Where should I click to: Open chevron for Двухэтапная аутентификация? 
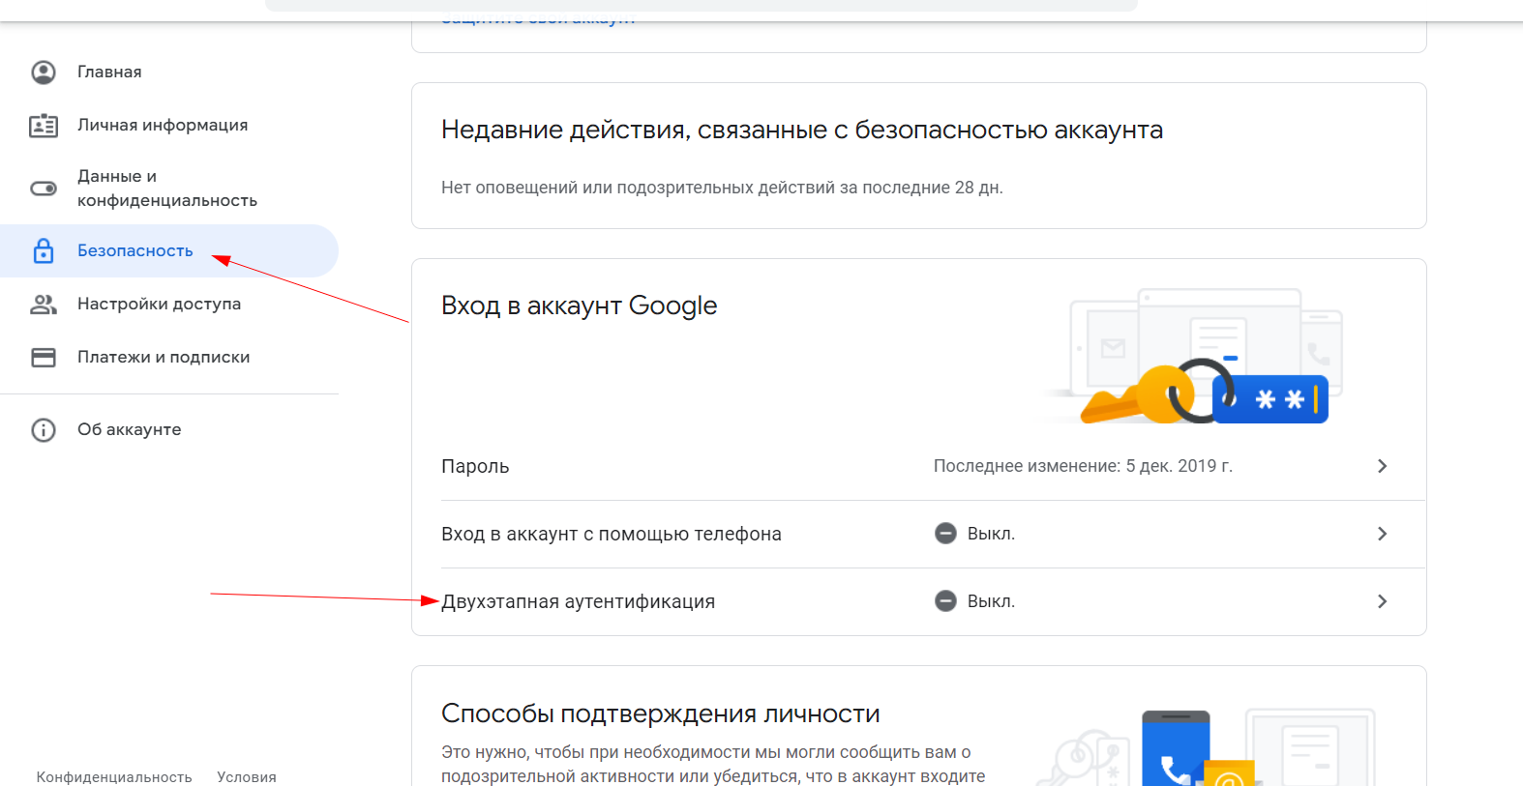[1382, 601]
